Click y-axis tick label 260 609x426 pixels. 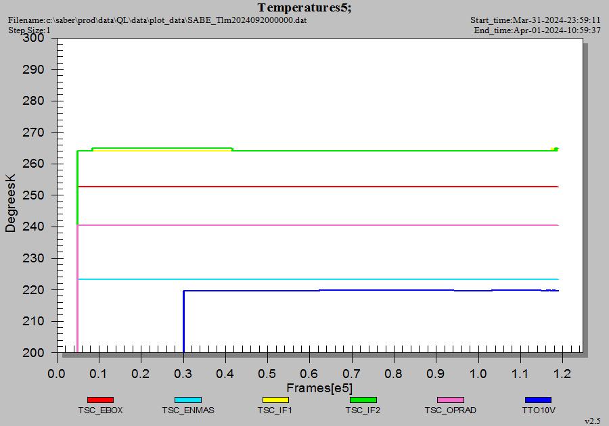[x=33, y=164]
